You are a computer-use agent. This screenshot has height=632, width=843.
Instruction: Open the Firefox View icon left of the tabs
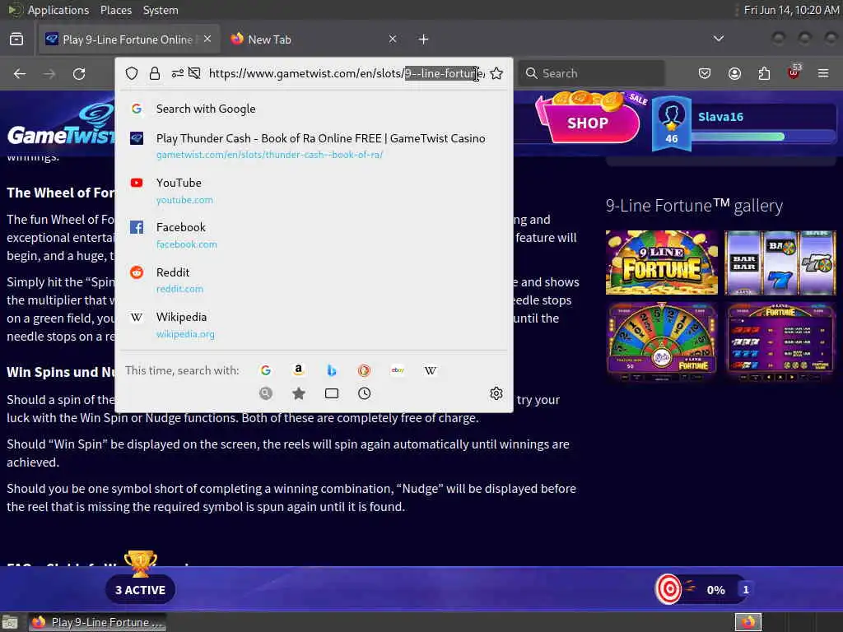click(16, 39)
